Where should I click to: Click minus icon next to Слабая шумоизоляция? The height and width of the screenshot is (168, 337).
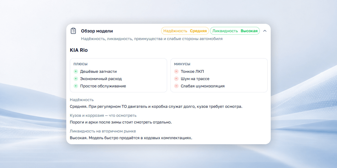click(176, 86)
